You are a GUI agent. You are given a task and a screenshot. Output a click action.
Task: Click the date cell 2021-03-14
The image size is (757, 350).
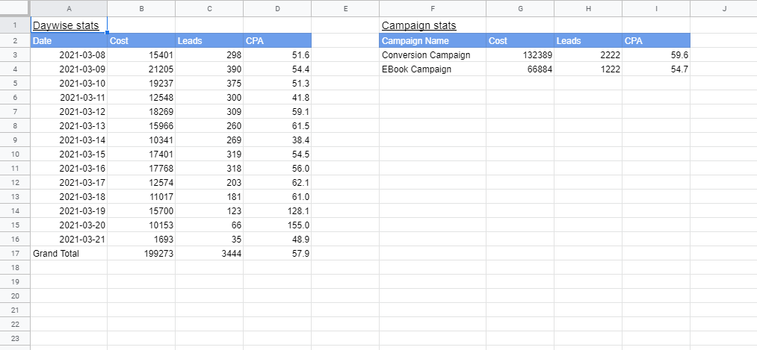point(69,140)
